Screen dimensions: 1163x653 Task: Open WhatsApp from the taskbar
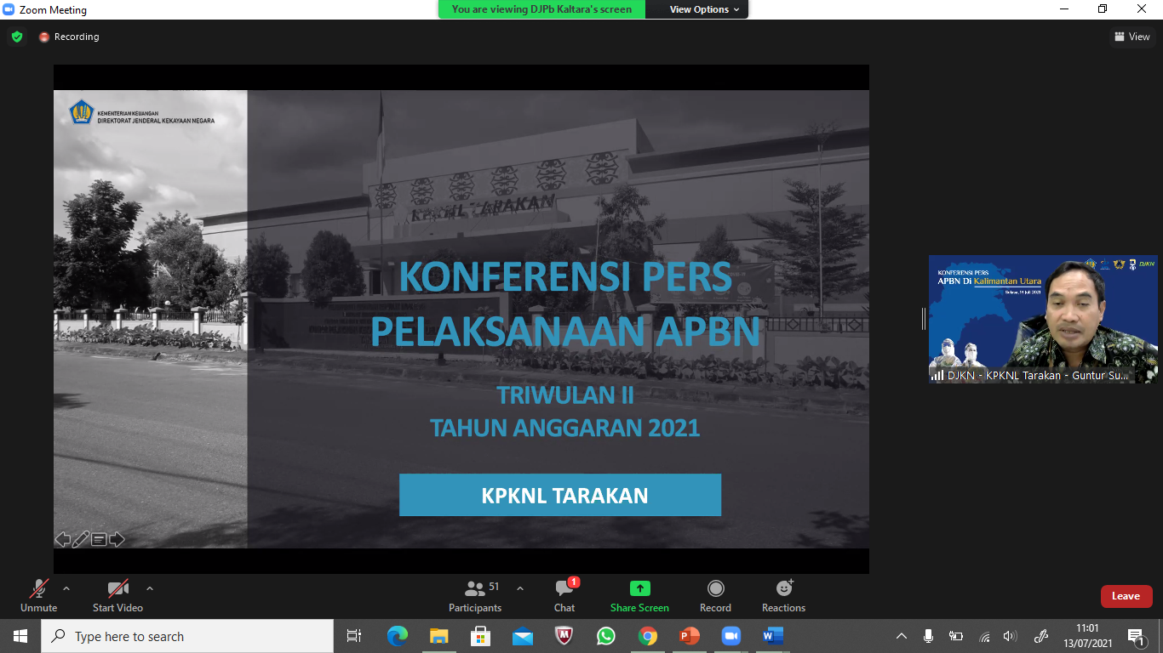pos(606,636)
